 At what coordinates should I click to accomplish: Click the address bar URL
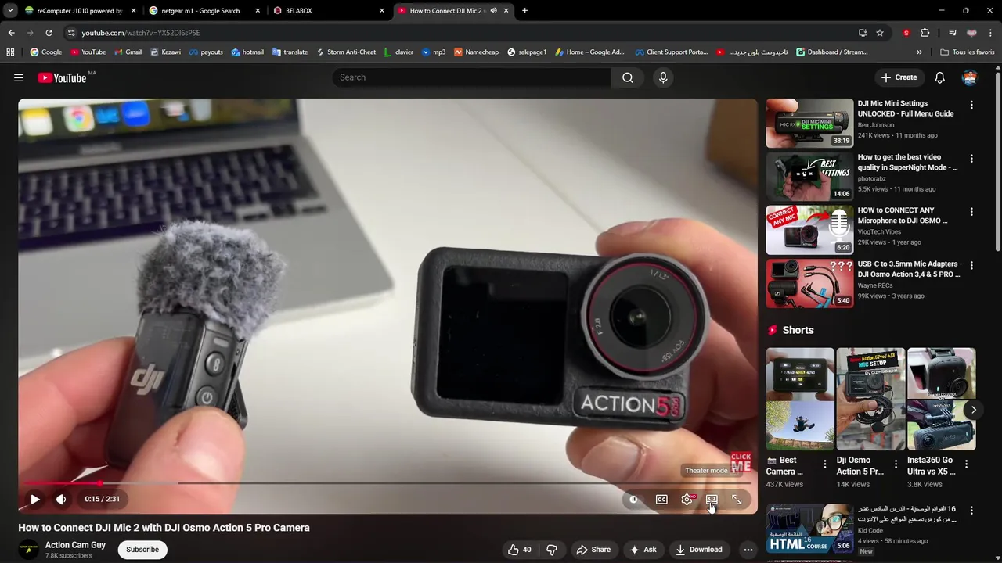[141, 33]
